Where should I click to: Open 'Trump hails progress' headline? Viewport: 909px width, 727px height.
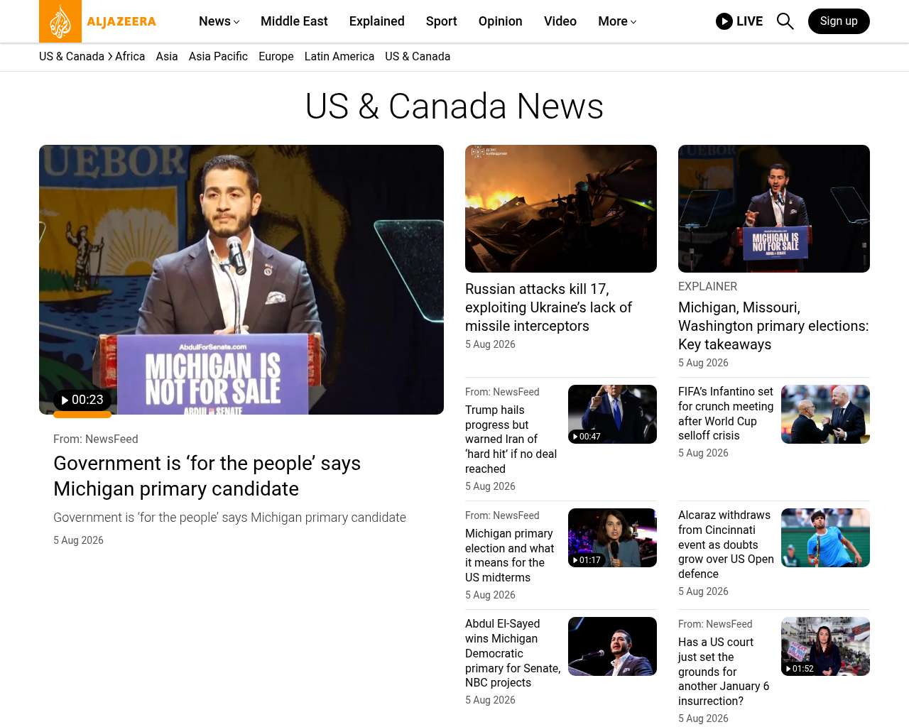pos(511,439)
